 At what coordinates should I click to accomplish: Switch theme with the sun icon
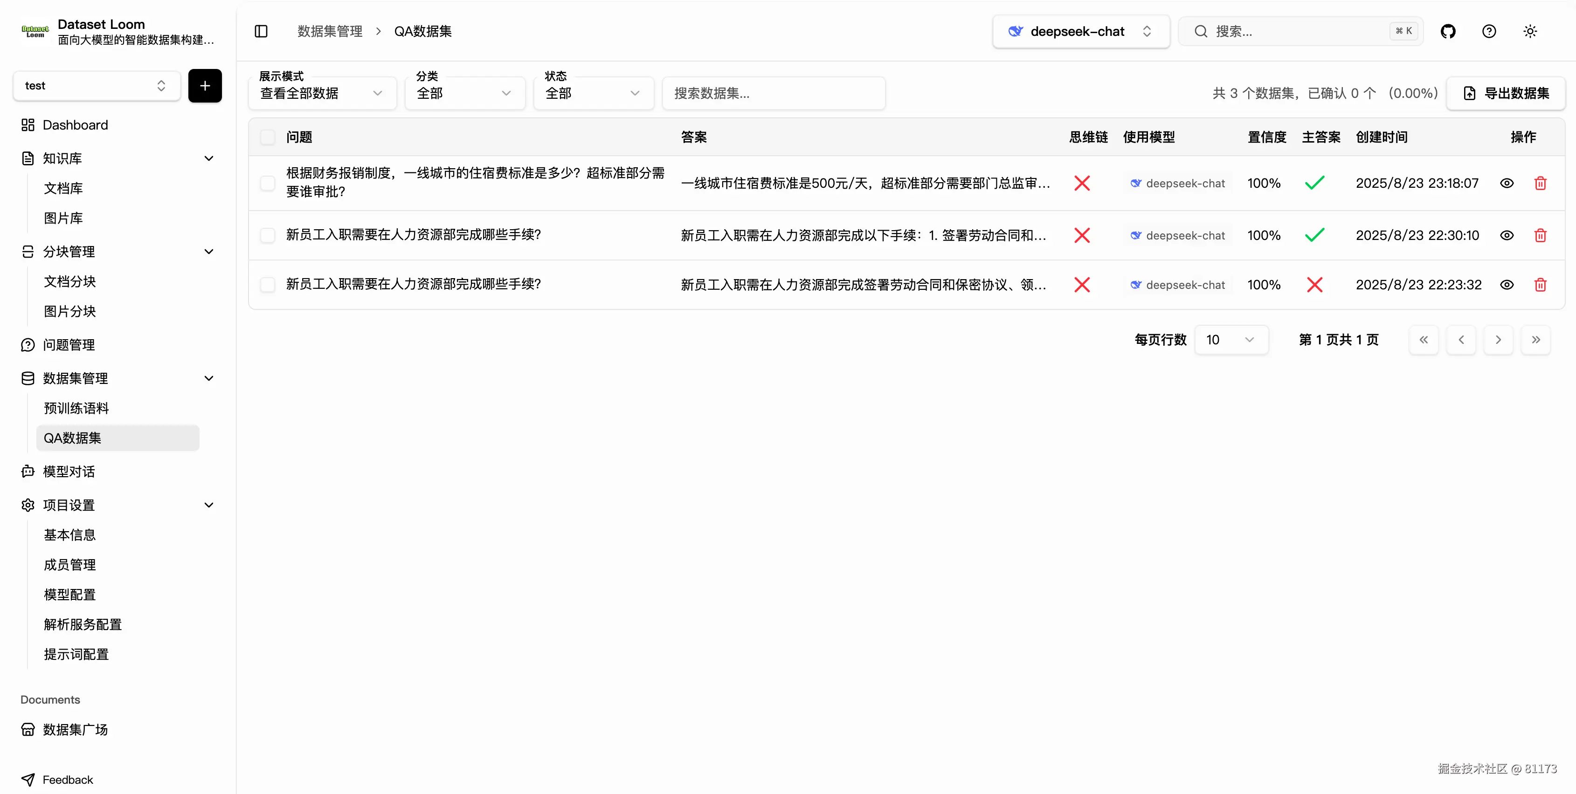click(1530, 31)
